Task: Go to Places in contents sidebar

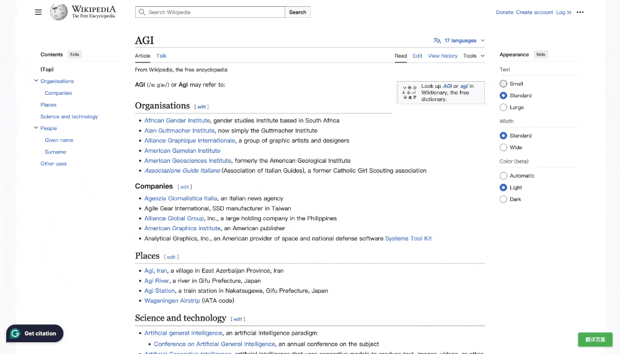Action: 48,105
